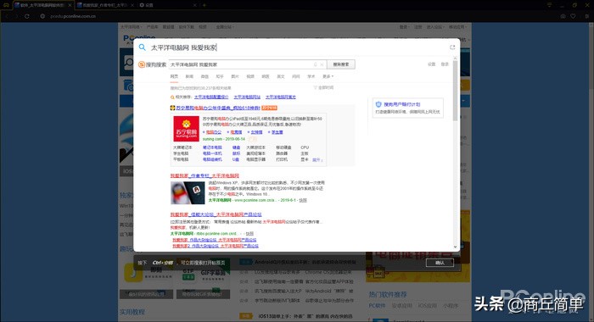Click the shield icon in the privacy plan card

pos(378,104)
